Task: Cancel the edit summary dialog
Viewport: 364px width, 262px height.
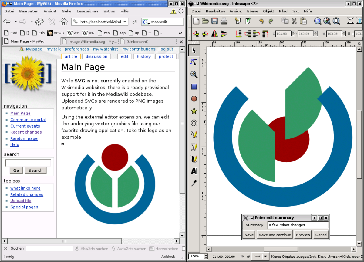Action: click(x=321, y=235)
